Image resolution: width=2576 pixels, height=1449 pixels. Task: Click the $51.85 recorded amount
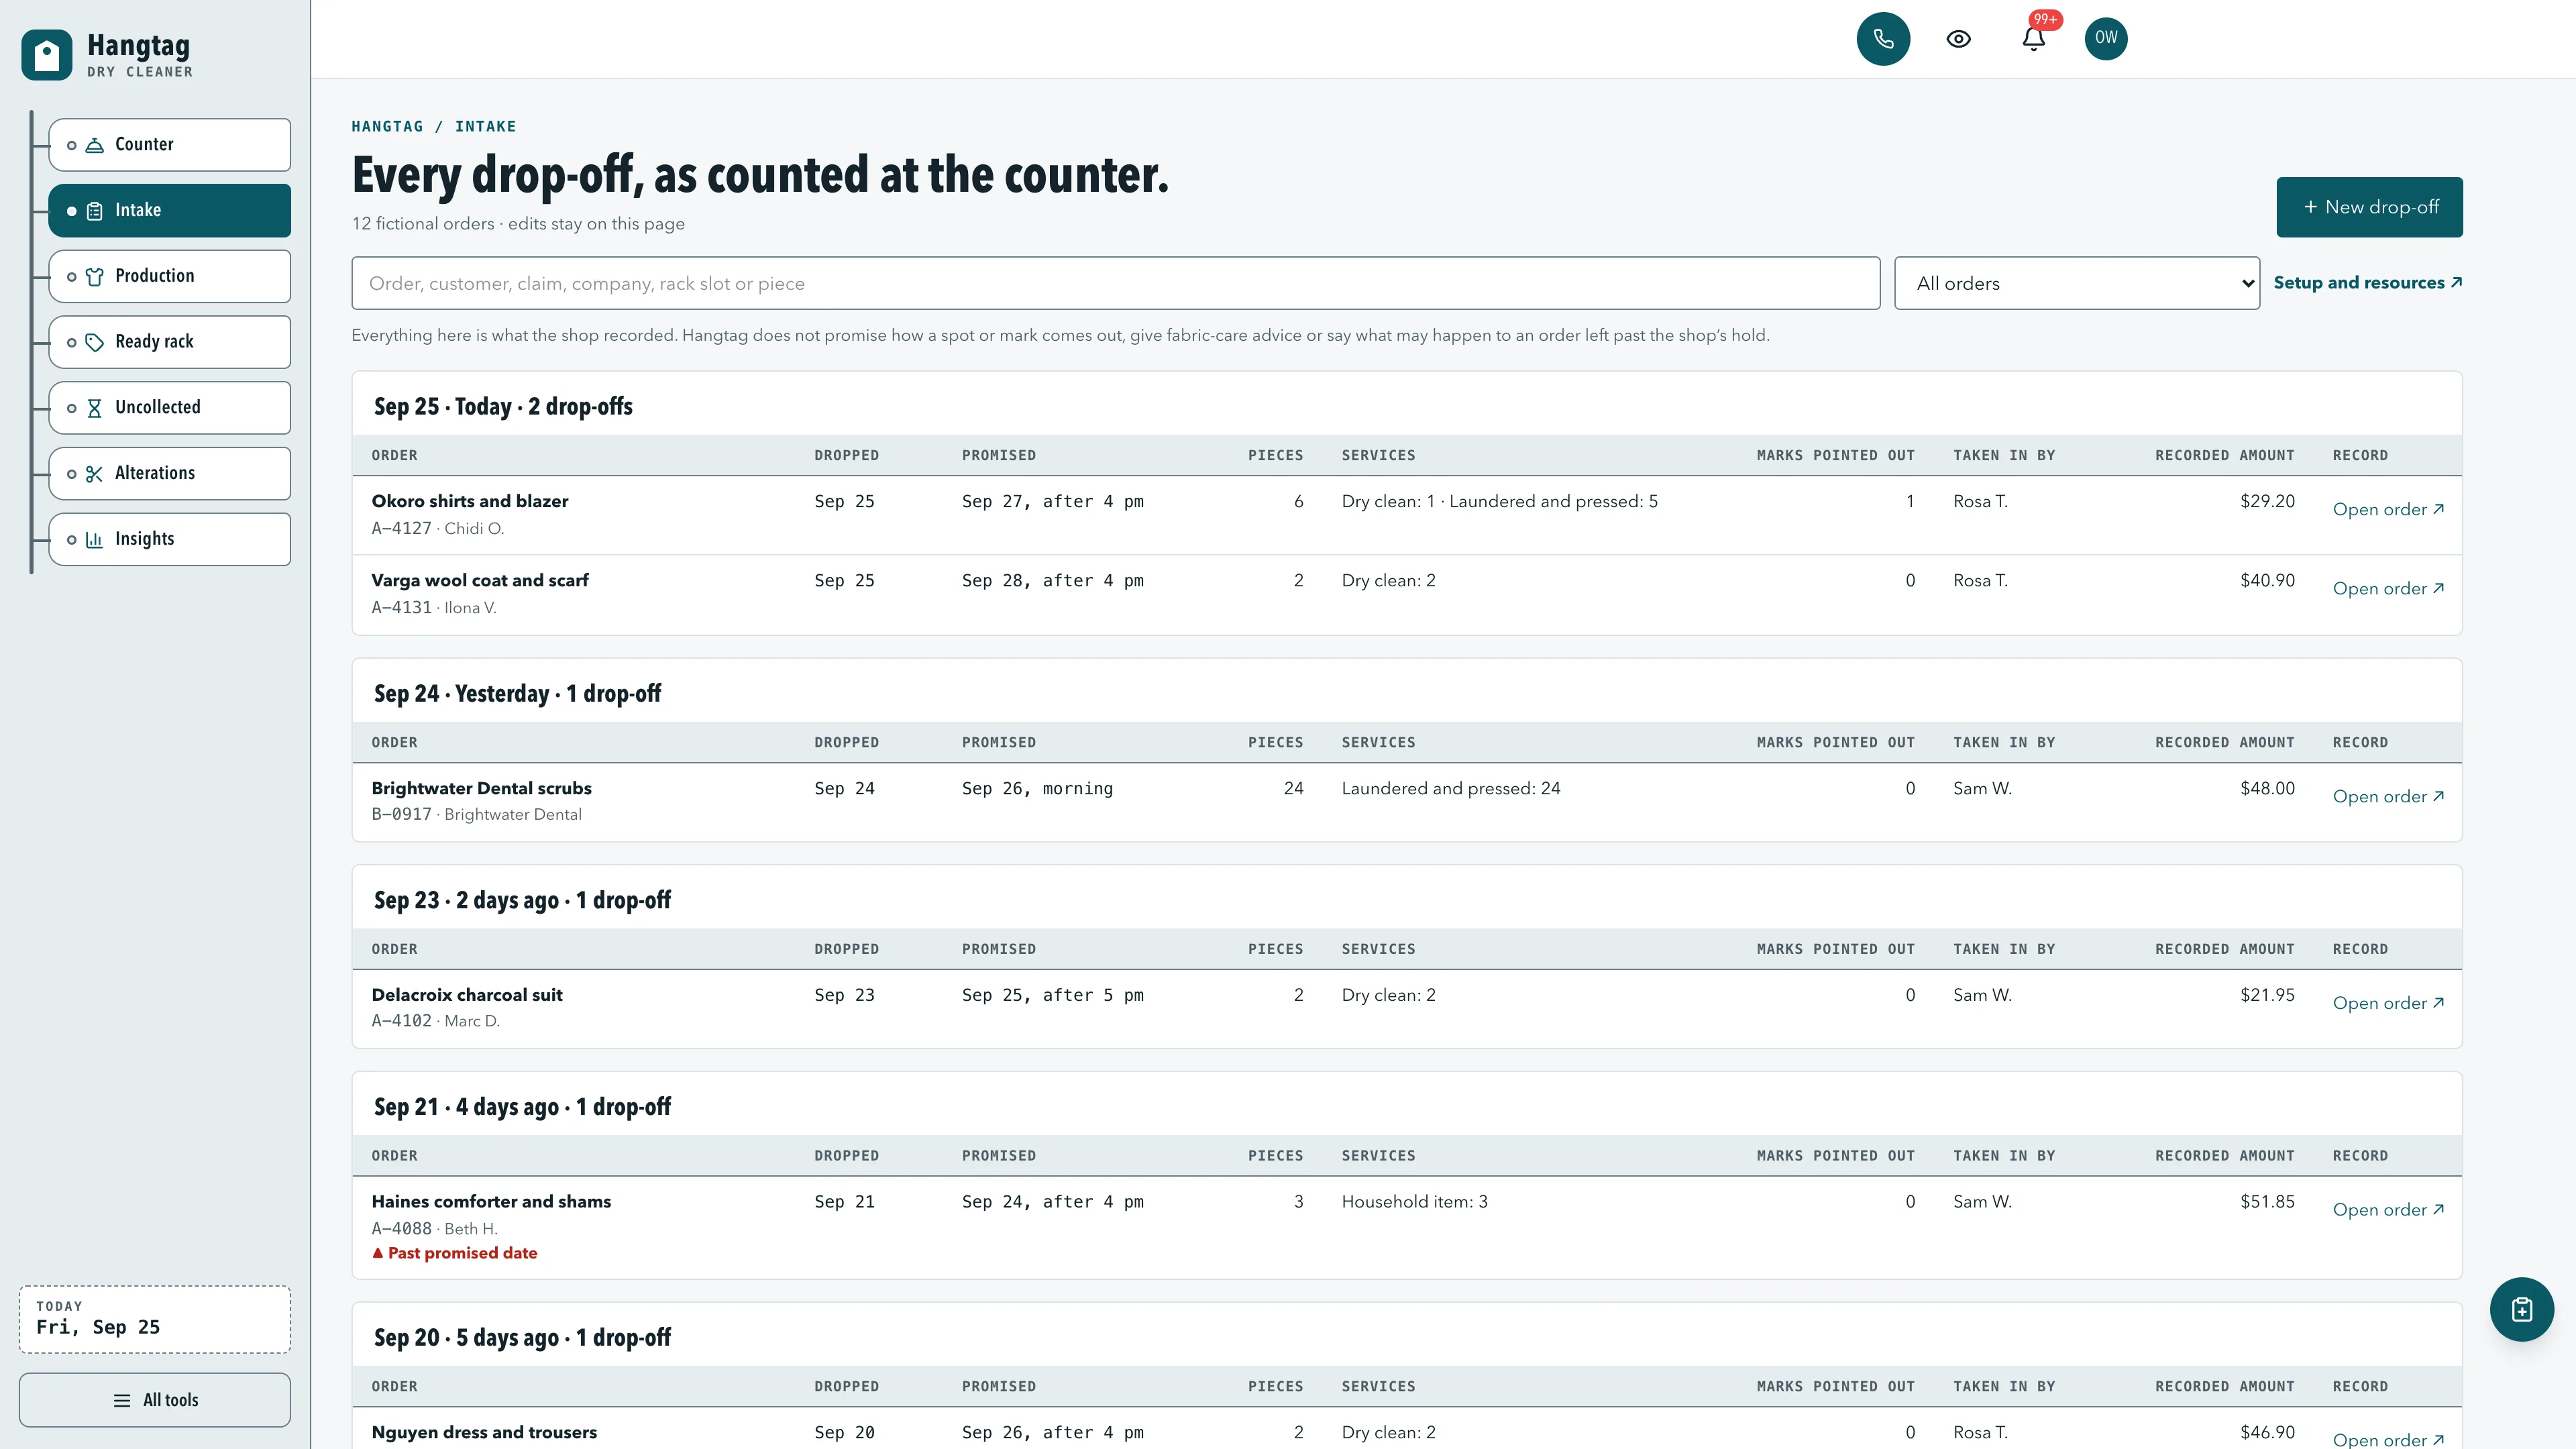2267,1201
